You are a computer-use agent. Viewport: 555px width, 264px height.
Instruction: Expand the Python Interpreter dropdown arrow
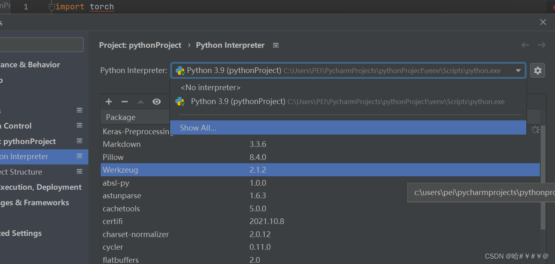click(518, 71)
